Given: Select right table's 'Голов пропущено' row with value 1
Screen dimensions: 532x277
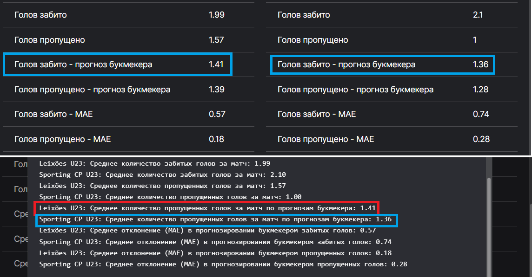Looking at the screenshot, I should [x=381, y=40].
